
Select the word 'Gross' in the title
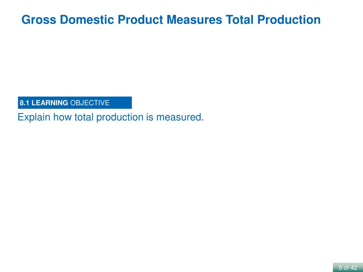pos(39,20)
